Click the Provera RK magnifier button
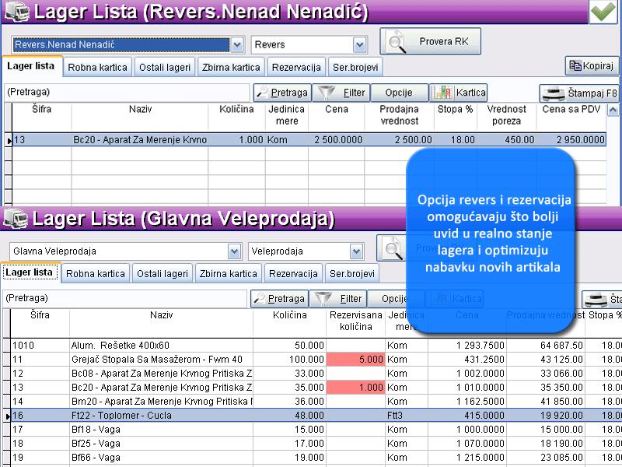The width and height of the screenshot is (622, 467). tap(430, 41)
